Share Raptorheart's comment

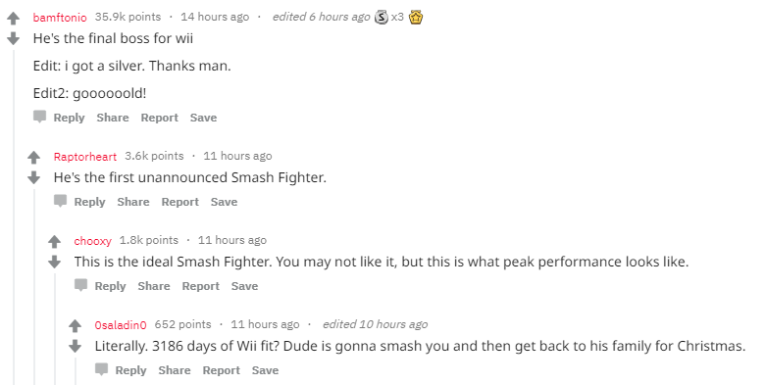[x=133, y=202]
